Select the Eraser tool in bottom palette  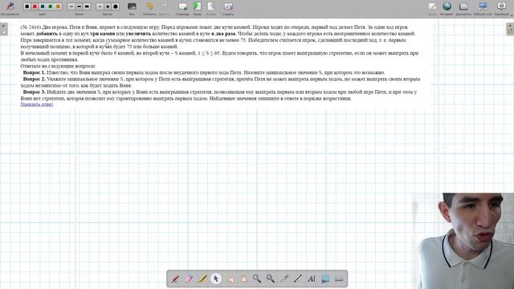point(189,279)
